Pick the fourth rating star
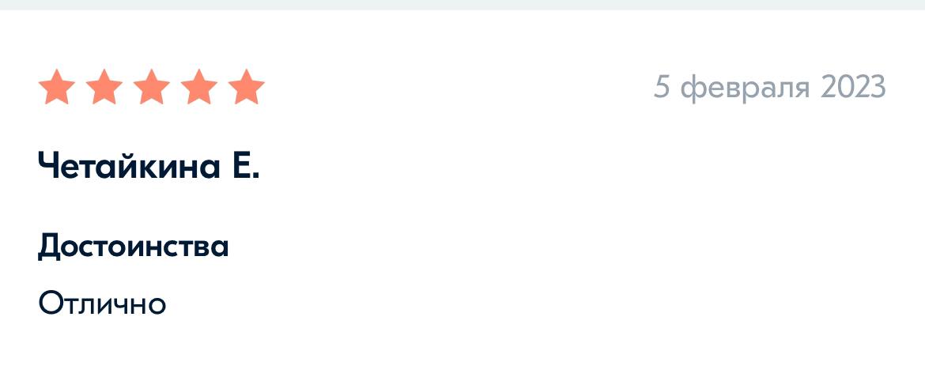The height and width of the screenshot is (377, 925). point(198,87)
